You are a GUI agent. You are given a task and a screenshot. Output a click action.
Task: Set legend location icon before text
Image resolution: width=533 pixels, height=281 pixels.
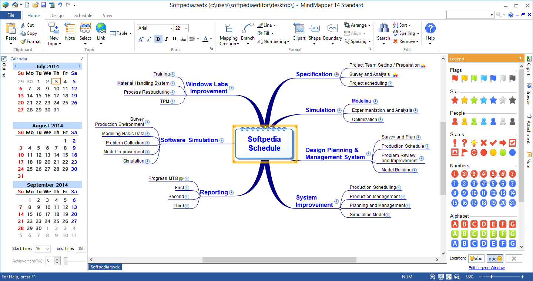476,258
